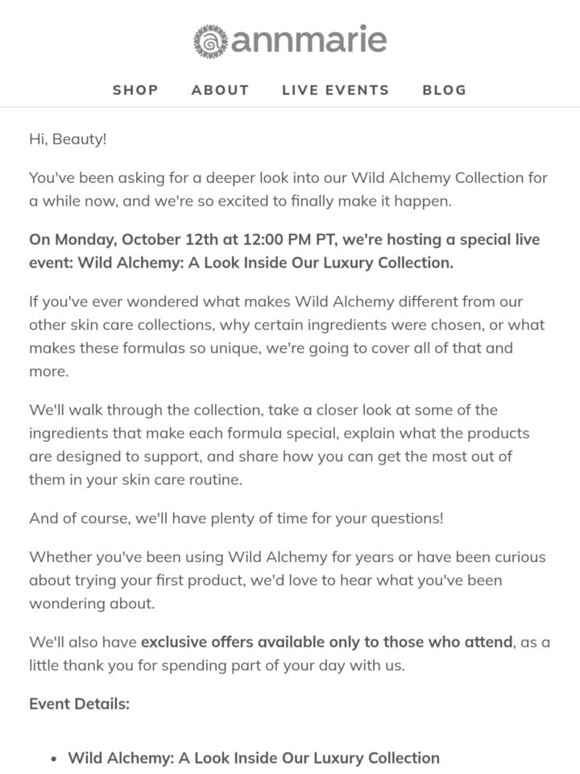Visit the BLOG navigation link
The width and height of the screenshot is (580, 774).
[445, 89]
